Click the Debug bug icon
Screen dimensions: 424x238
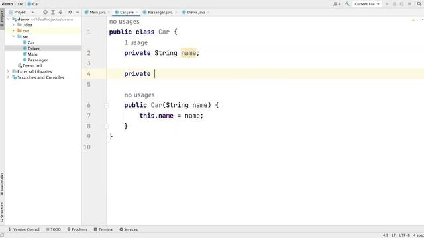point(394,4)
